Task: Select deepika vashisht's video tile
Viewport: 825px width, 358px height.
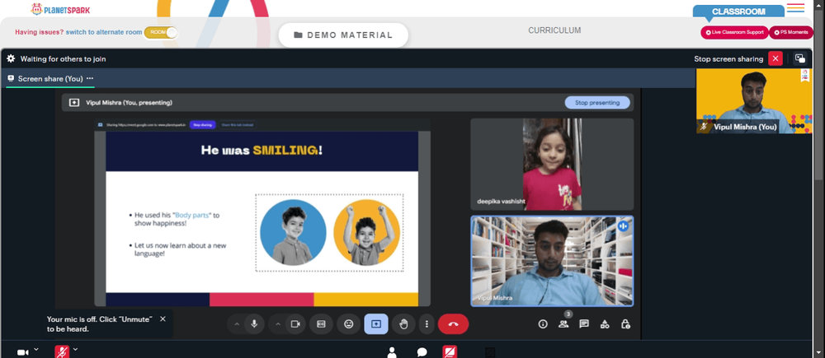Action: tap(552, 164)
